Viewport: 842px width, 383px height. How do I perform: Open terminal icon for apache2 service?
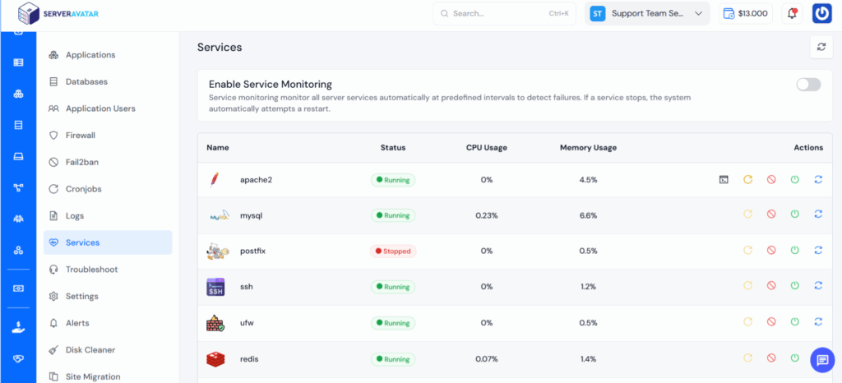[x=724, y=179]
